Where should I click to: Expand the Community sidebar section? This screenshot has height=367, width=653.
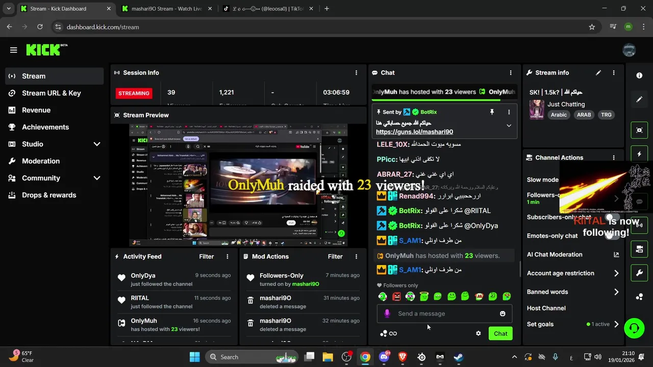click(97, 178)
